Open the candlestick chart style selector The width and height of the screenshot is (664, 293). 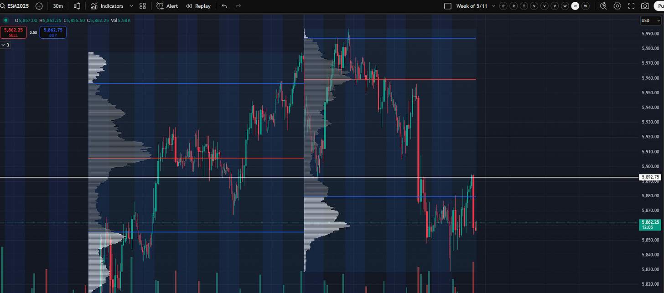[x=77, y=6]
